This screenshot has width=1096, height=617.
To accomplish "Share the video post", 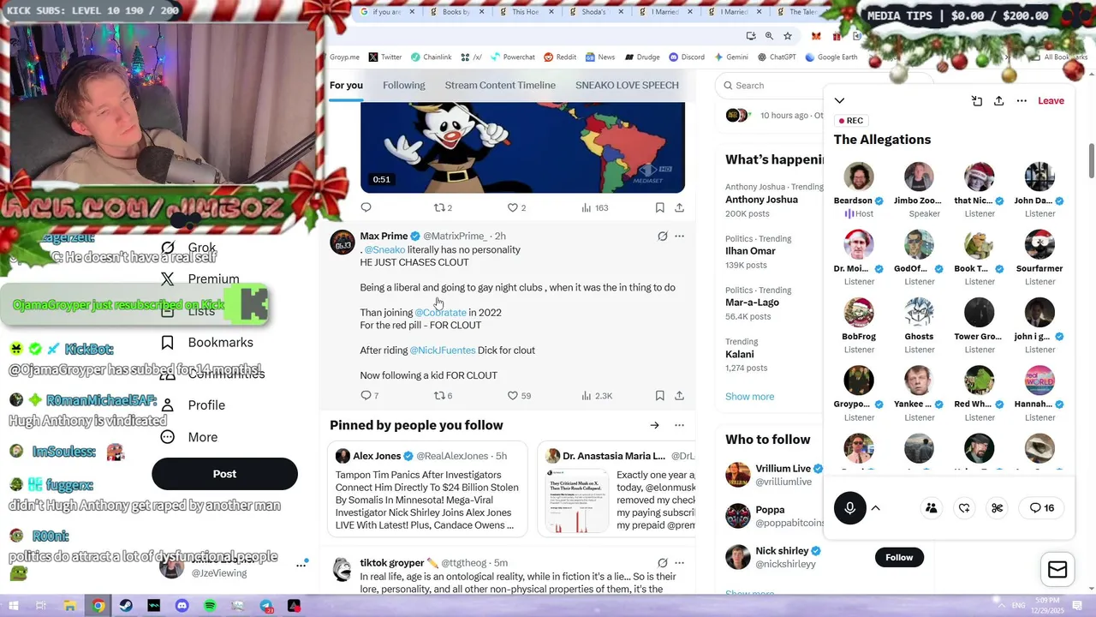I will (x=679, y=207).
